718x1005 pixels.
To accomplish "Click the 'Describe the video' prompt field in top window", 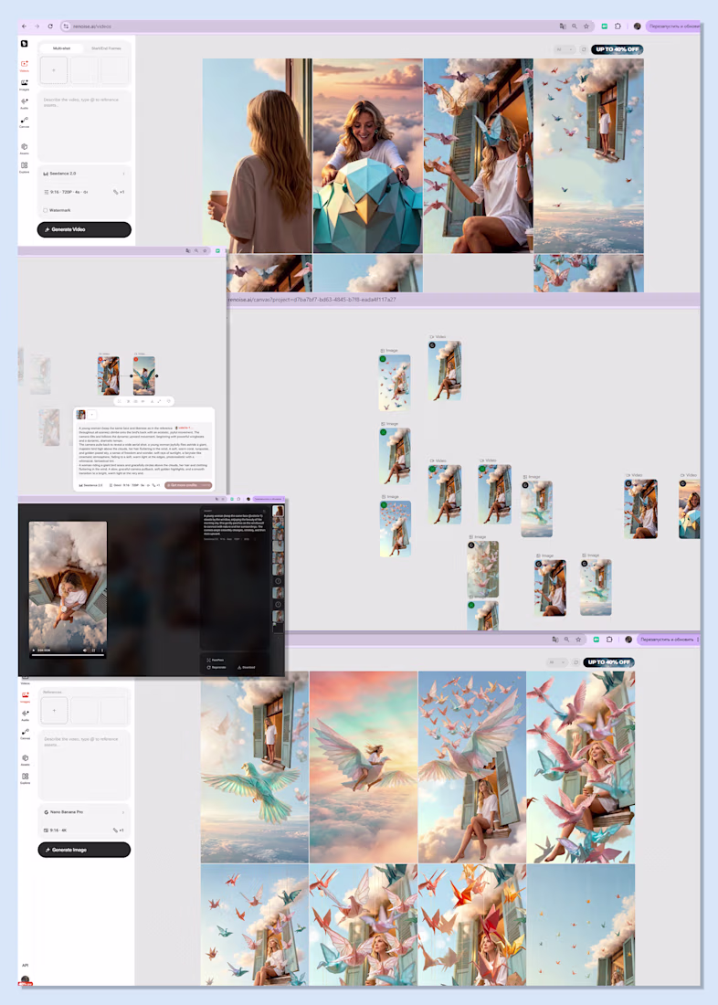I will click(84, 126).
